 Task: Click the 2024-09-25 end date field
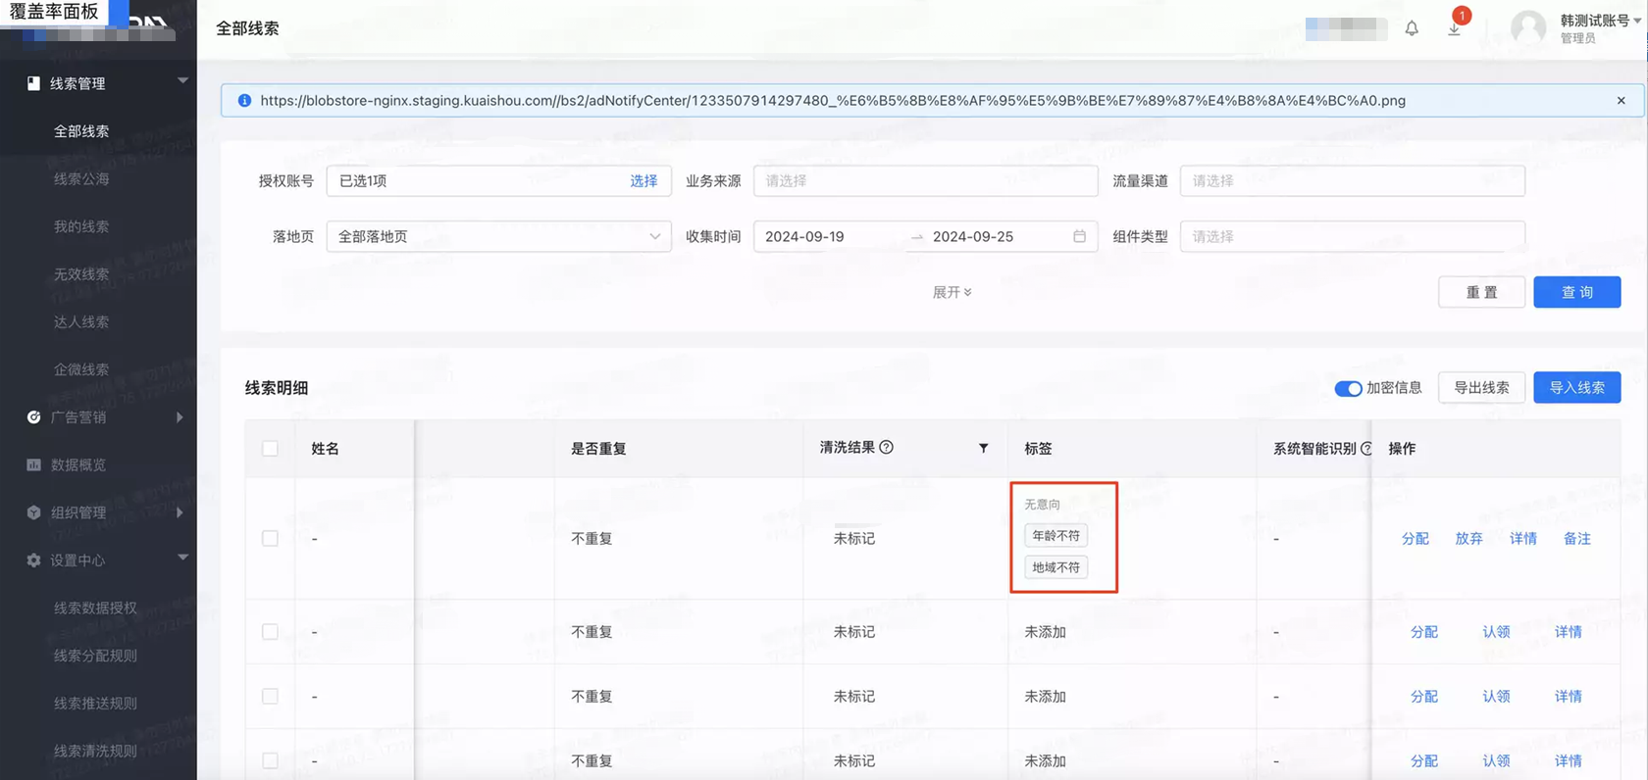(x=972, y=236)
